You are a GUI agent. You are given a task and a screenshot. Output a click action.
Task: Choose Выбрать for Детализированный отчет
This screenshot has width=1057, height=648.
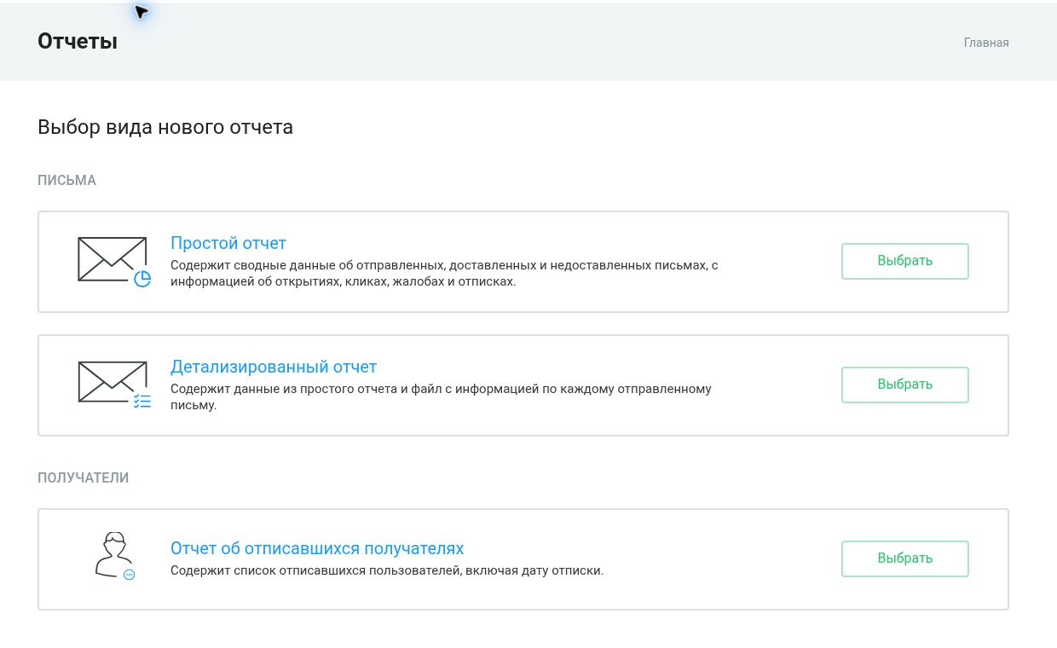(x=905, y=385)
